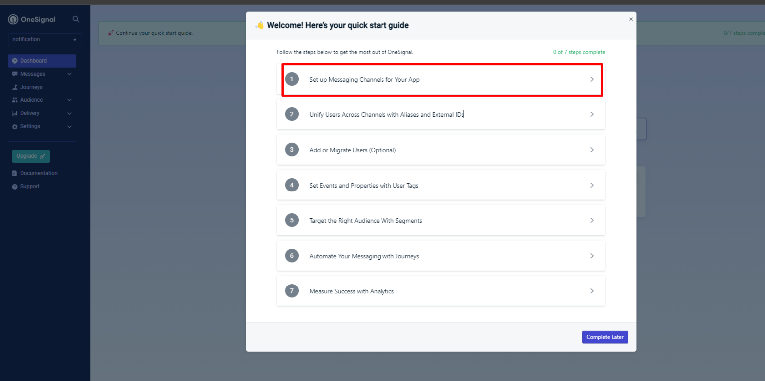Open the notification app selector dropdown
The width and height of the screenshot is (765, 381).
click(x=45, y=40)
